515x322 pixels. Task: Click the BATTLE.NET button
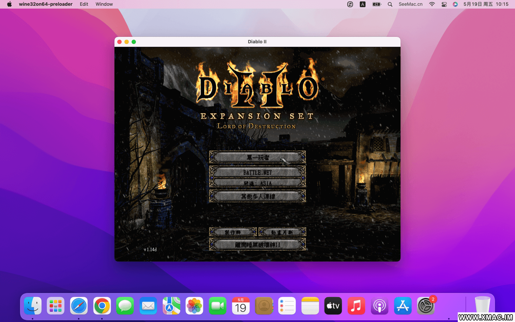pos(257,172)
